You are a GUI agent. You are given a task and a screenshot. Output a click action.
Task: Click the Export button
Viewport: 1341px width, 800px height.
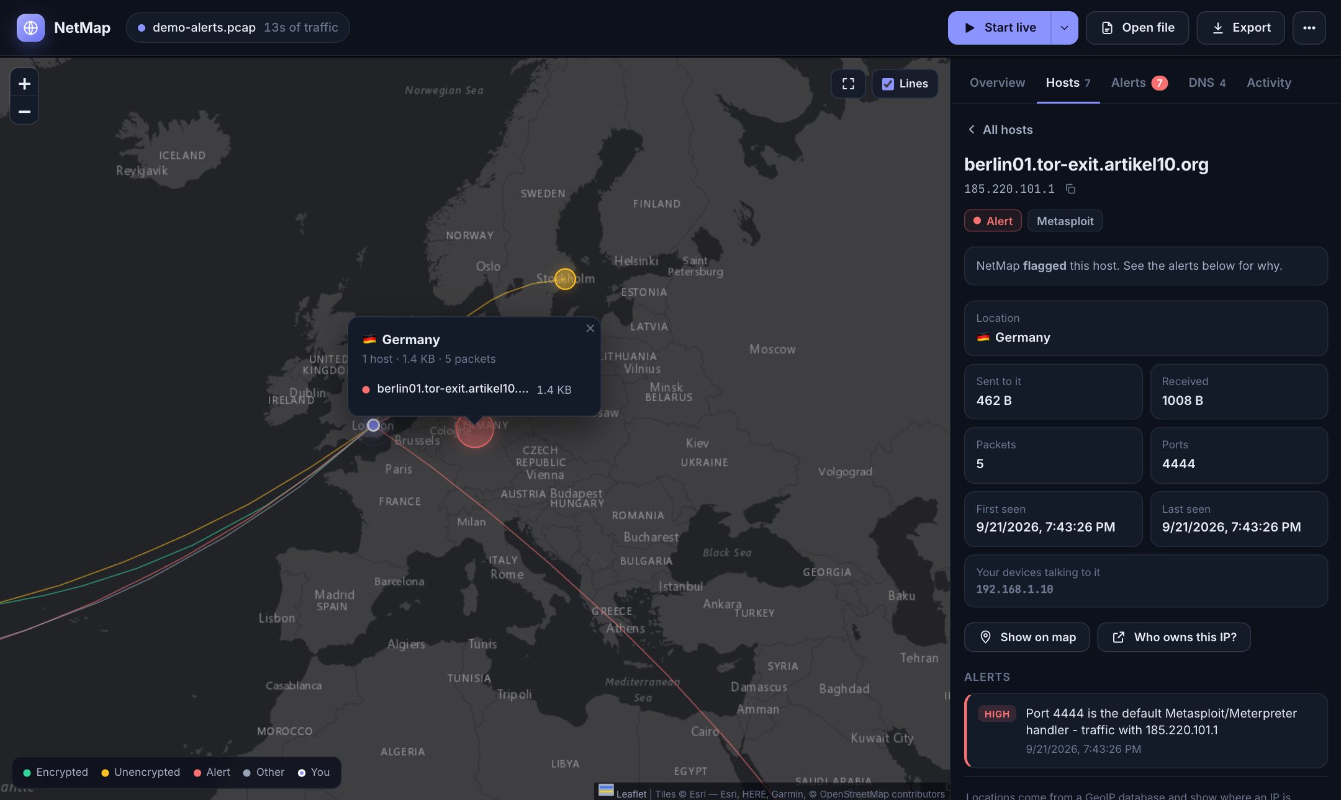point(1240,28)
